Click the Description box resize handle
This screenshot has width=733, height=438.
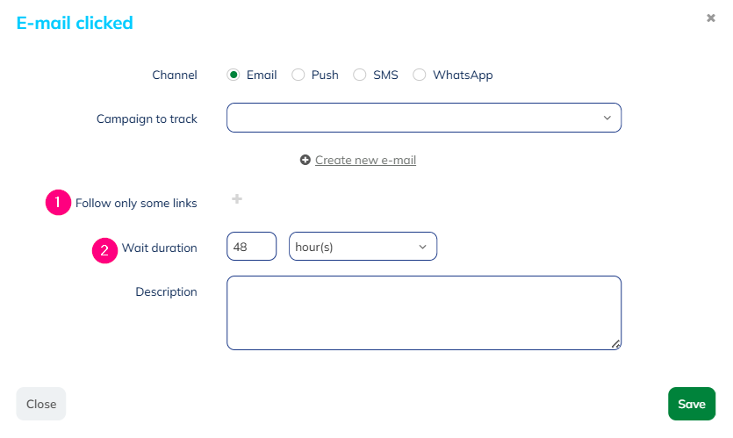click(616, 344)
